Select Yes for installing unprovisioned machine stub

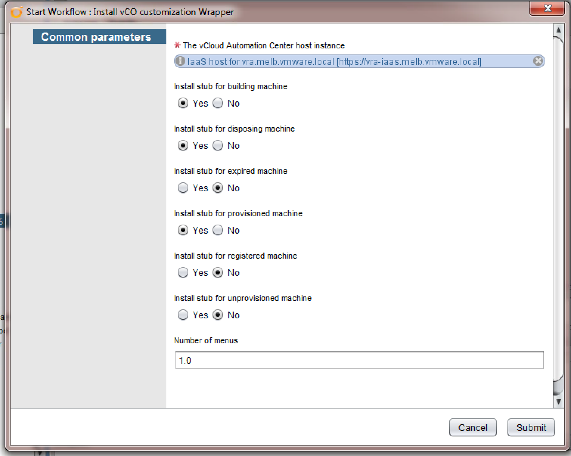click(x=183, y=315)
